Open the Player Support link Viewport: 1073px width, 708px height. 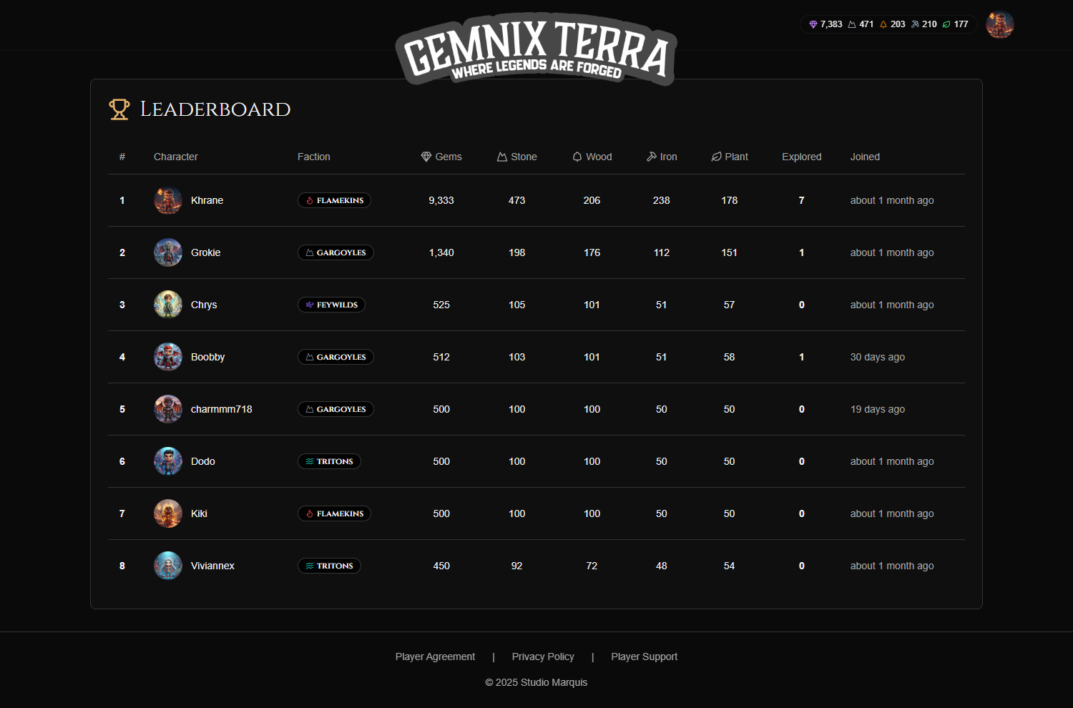(x=644, y=657)
